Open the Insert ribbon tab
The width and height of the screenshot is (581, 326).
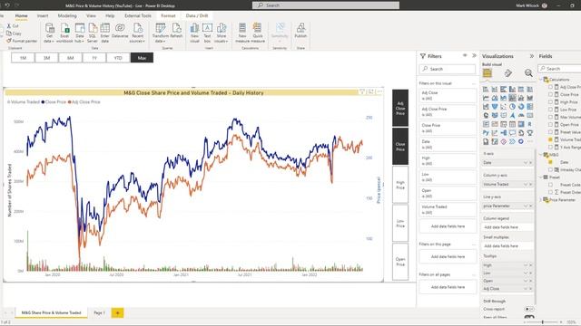click(x=43, y=16)
